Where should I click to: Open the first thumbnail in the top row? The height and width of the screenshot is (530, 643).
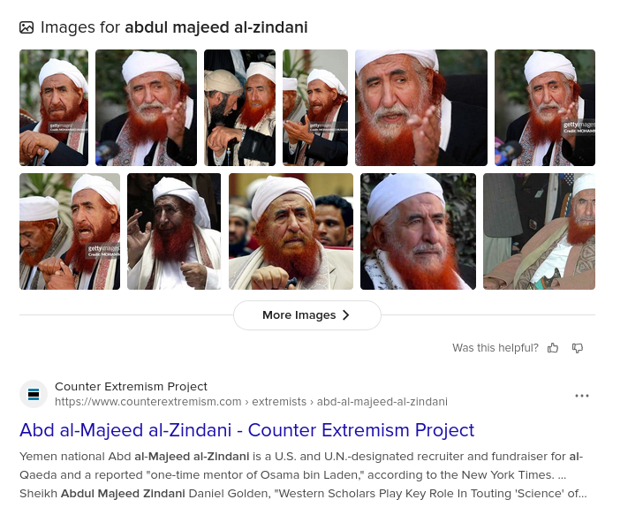point(54,108)
